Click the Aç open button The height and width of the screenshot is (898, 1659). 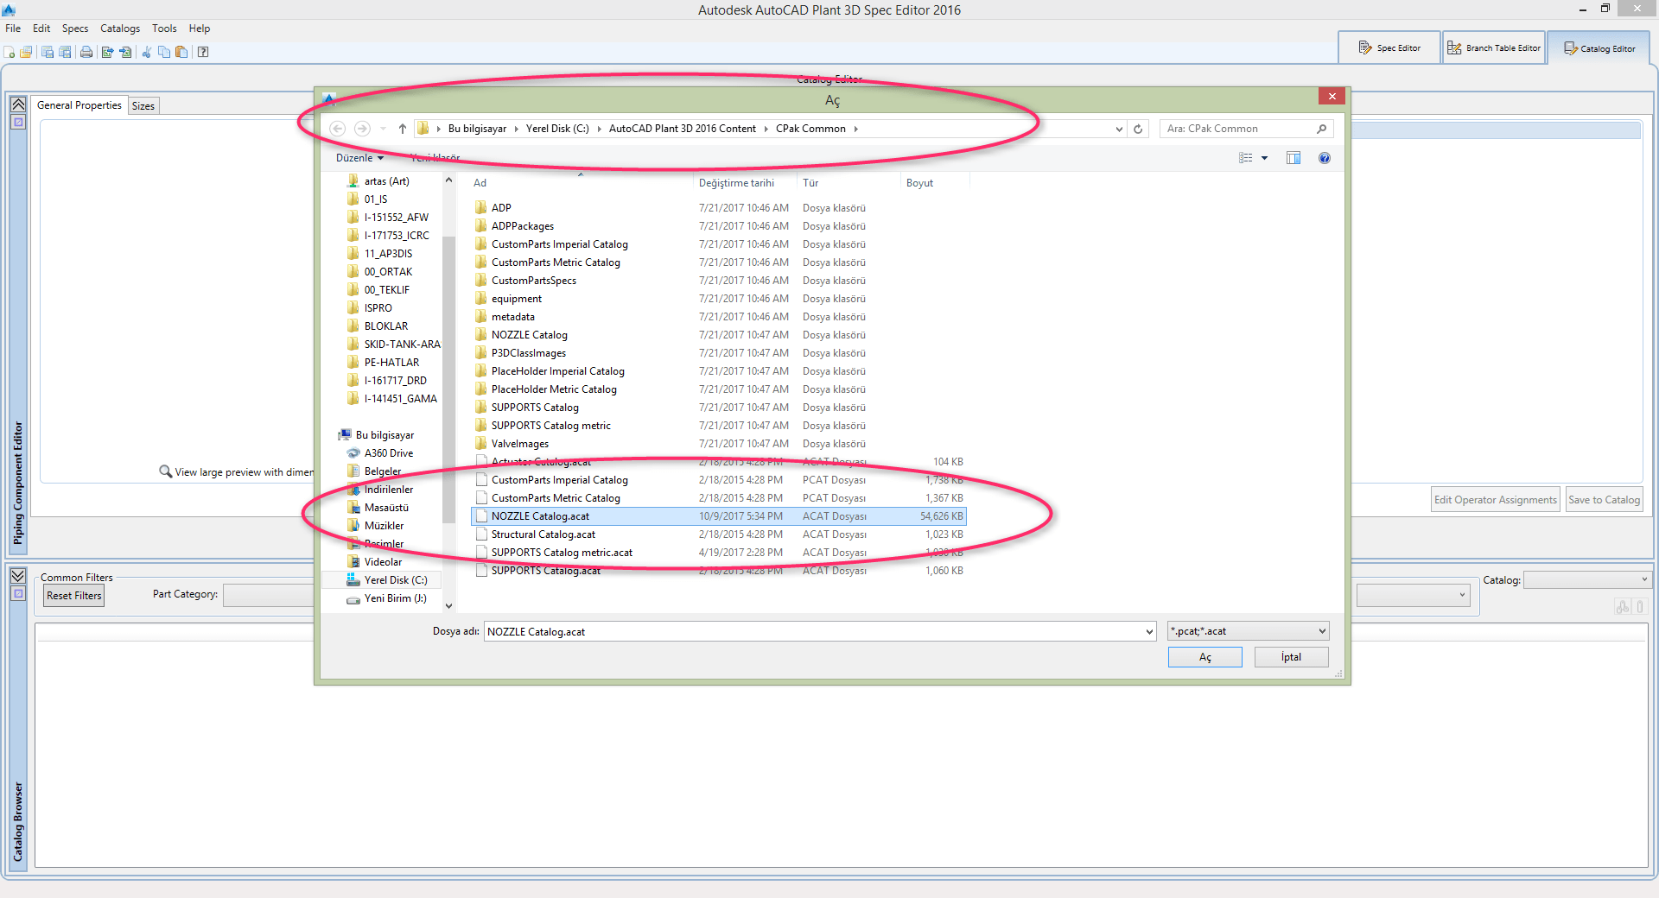[x=1205, y=657]
